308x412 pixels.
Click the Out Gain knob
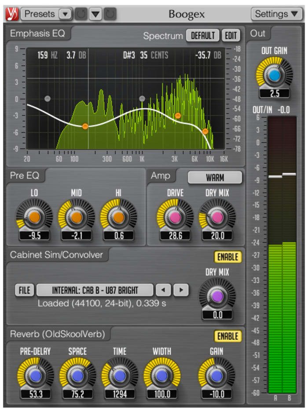pyautogui.click(x=275, y=76)
